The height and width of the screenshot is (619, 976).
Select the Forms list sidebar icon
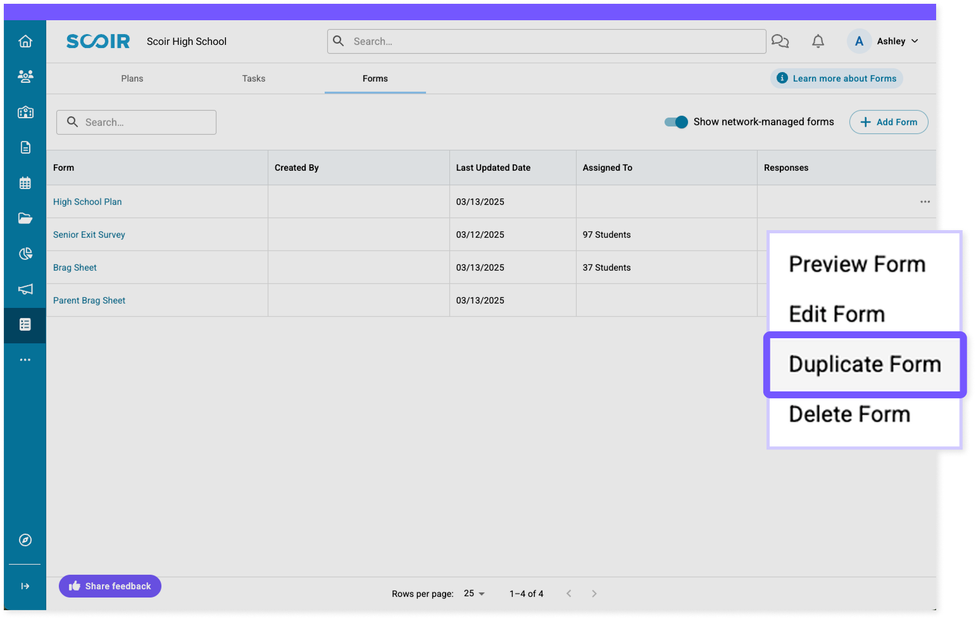coord(25,324)
